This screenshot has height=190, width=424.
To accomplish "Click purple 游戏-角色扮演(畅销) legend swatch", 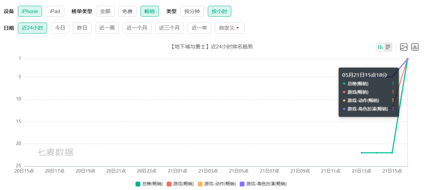I will [x=242, y=184].
